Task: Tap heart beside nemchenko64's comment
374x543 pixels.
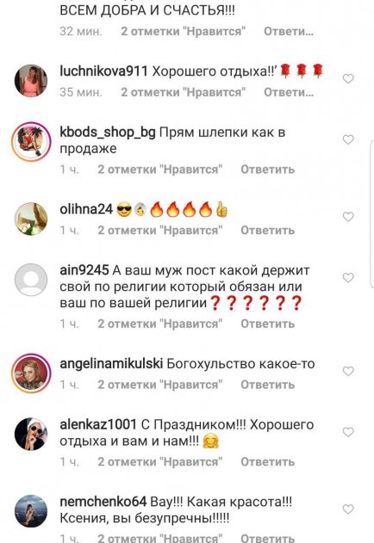Action: point(348,509)
